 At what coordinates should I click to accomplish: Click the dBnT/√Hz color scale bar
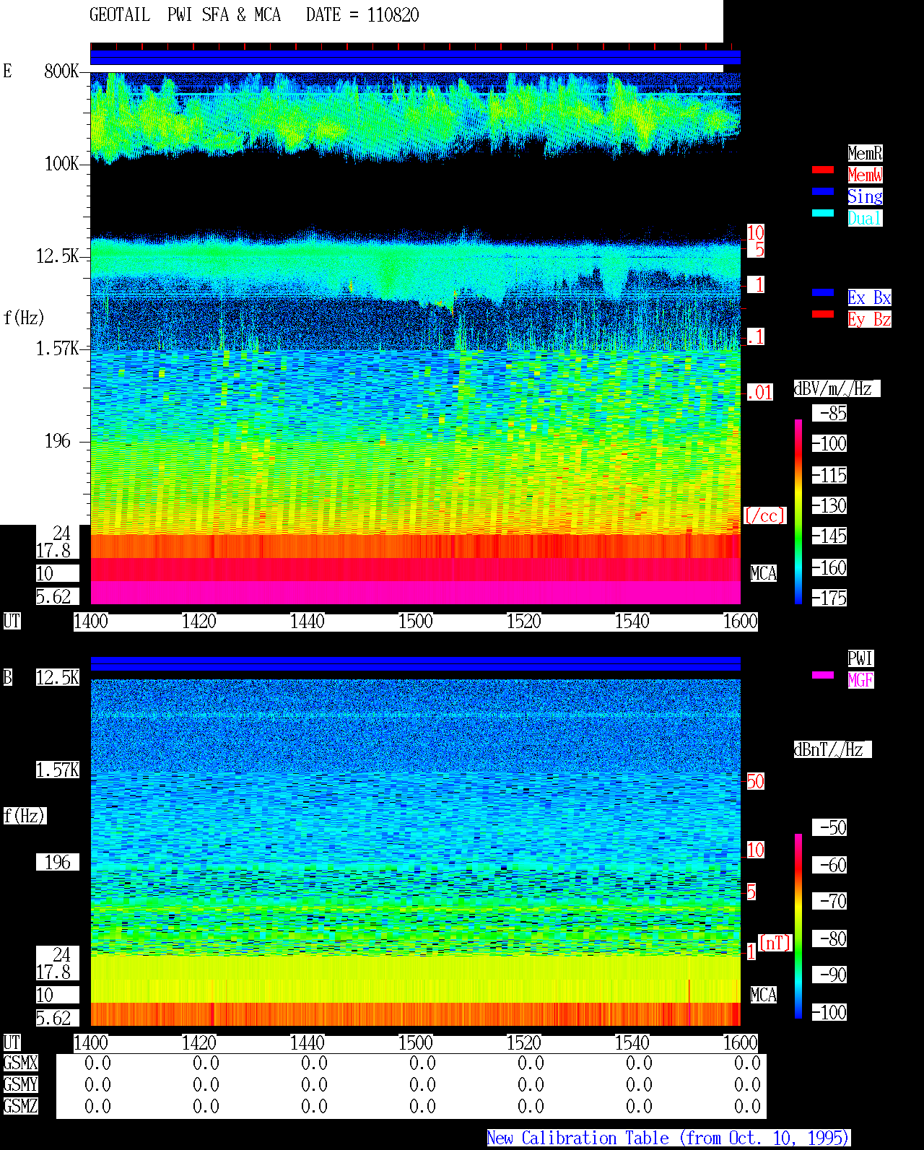point(798,926)
